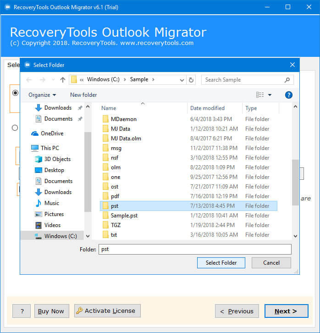The height and width of the screenshot is (333, 320).
Task: Sort by Date modified column
Action: coord(207,108)
